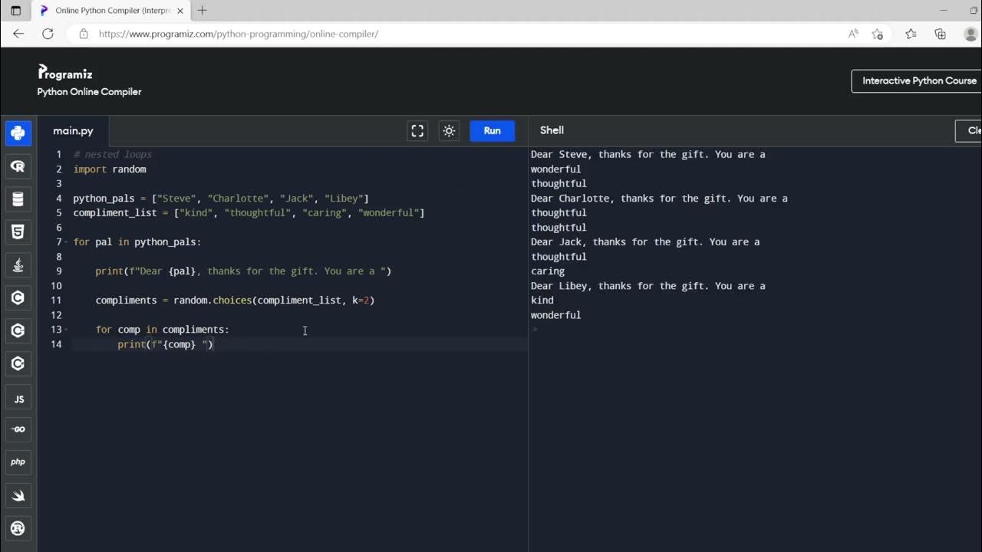View site information lock icon
The image size is (982, 552).
pos(83,34)
